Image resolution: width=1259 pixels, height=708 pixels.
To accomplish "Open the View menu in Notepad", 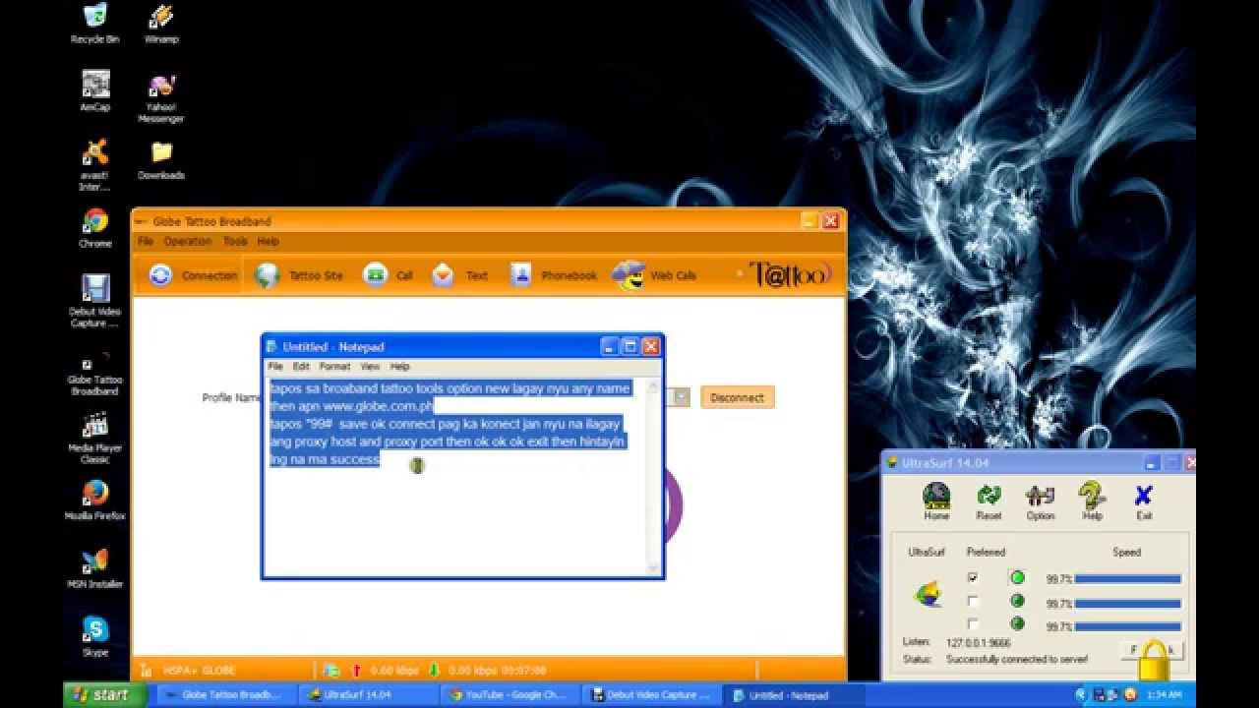I will [x=370, y=367].
